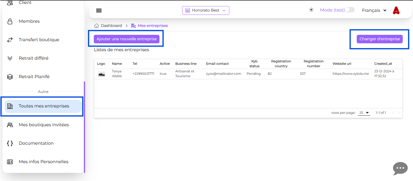Open Retrait différé in the sidebar

tap(33, 58)
